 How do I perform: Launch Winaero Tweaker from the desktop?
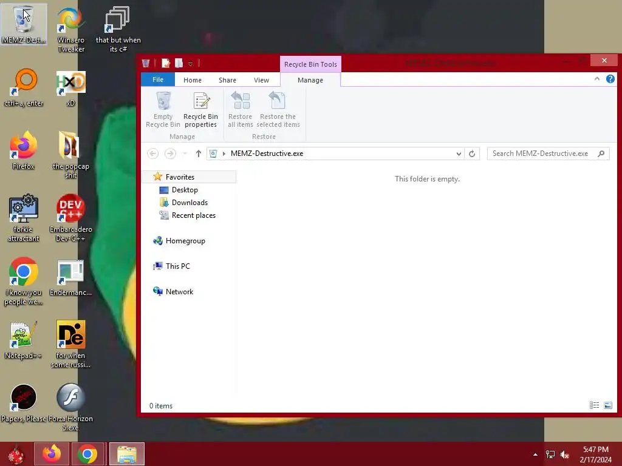pyautogui.click(x=70, y=29)
